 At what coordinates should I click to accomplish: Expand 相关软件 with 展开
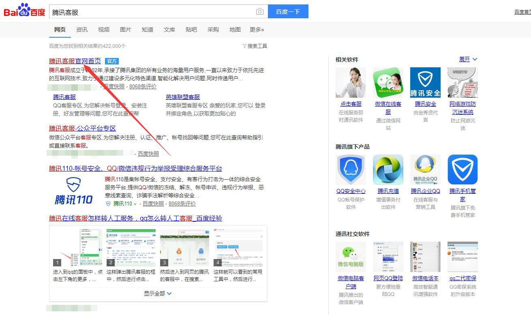468,59
